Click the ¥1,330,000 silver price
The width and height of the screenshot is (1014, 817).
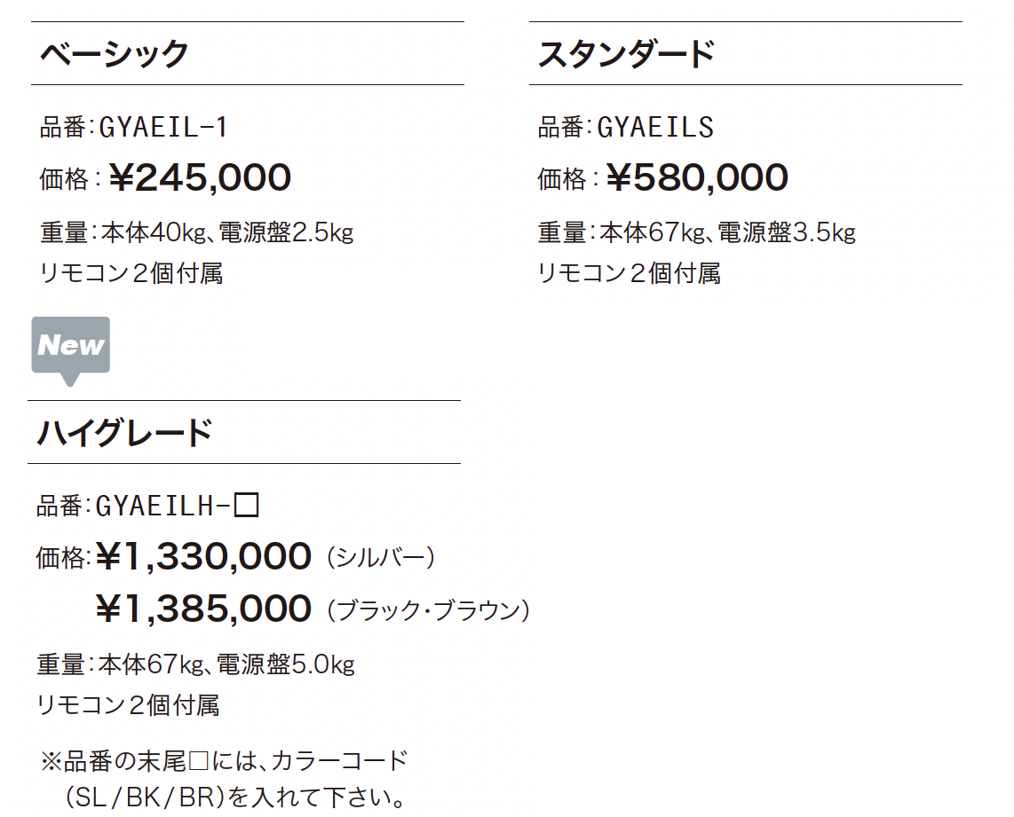pos(203,556)
